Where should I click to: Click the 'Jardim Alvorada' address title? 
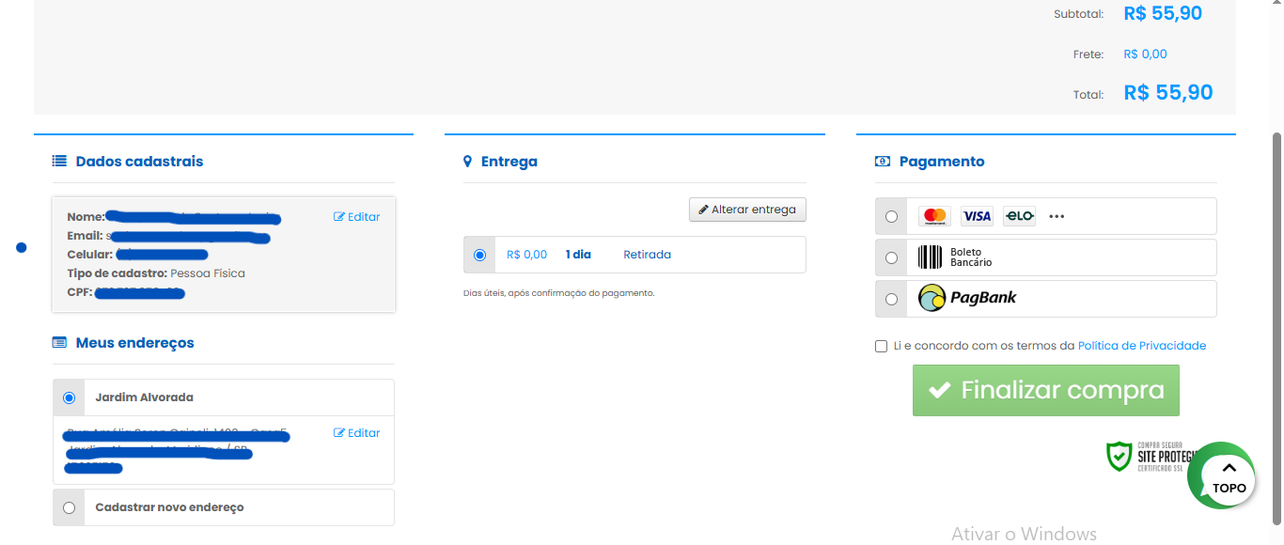pos(144,397)
